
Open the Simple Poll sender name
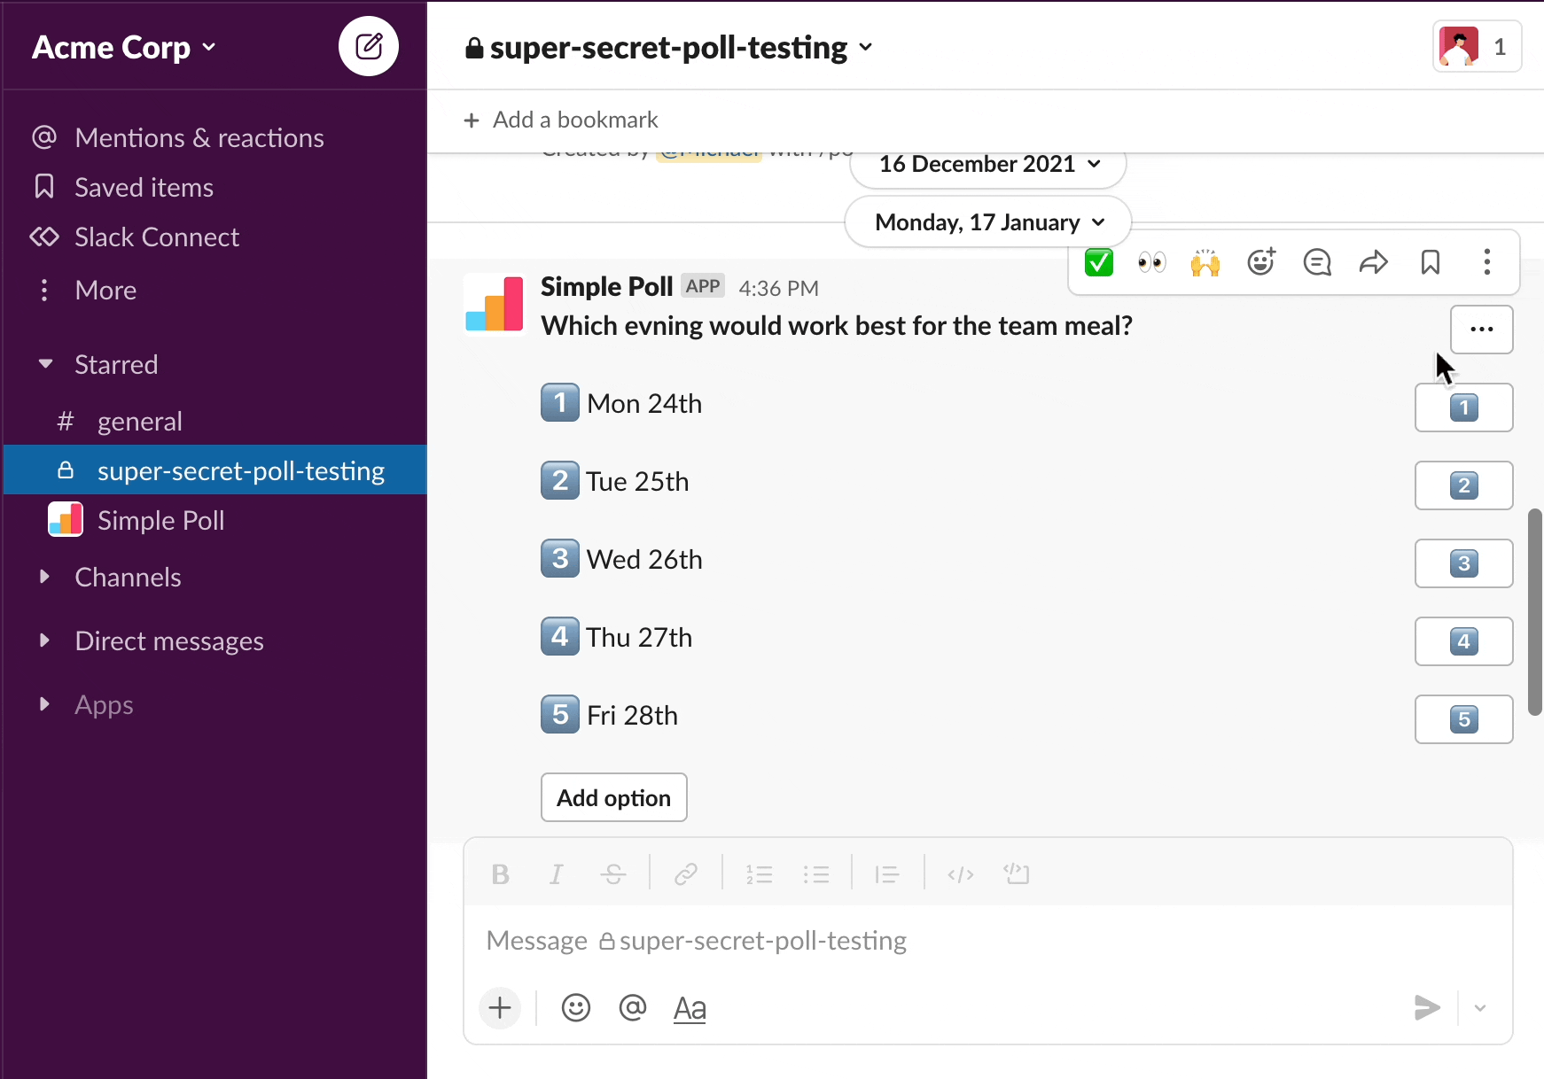[607, 286]
